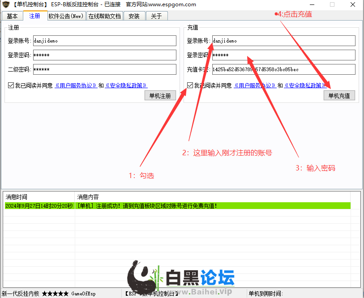The width and height of the screenshot is (364, 298).
Task: Select the 2024年9月27日14时20分20秒 timestamp cell
Action: (39, 206)
